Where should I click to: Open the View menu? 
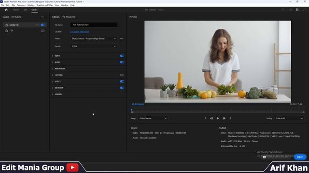coord(57,5)
